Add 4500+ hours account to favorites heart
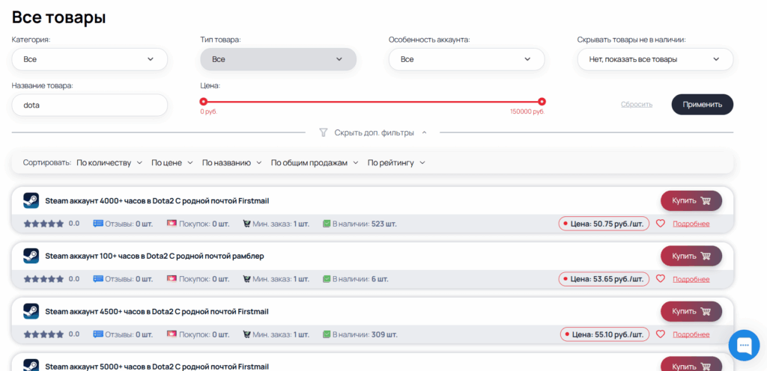This screenshot has width=767, height=371. click(x=661, y=334)
